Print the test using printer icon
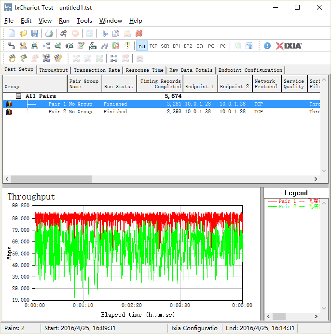The height and width of the screenshot is (334, 331). coord(49,33)
